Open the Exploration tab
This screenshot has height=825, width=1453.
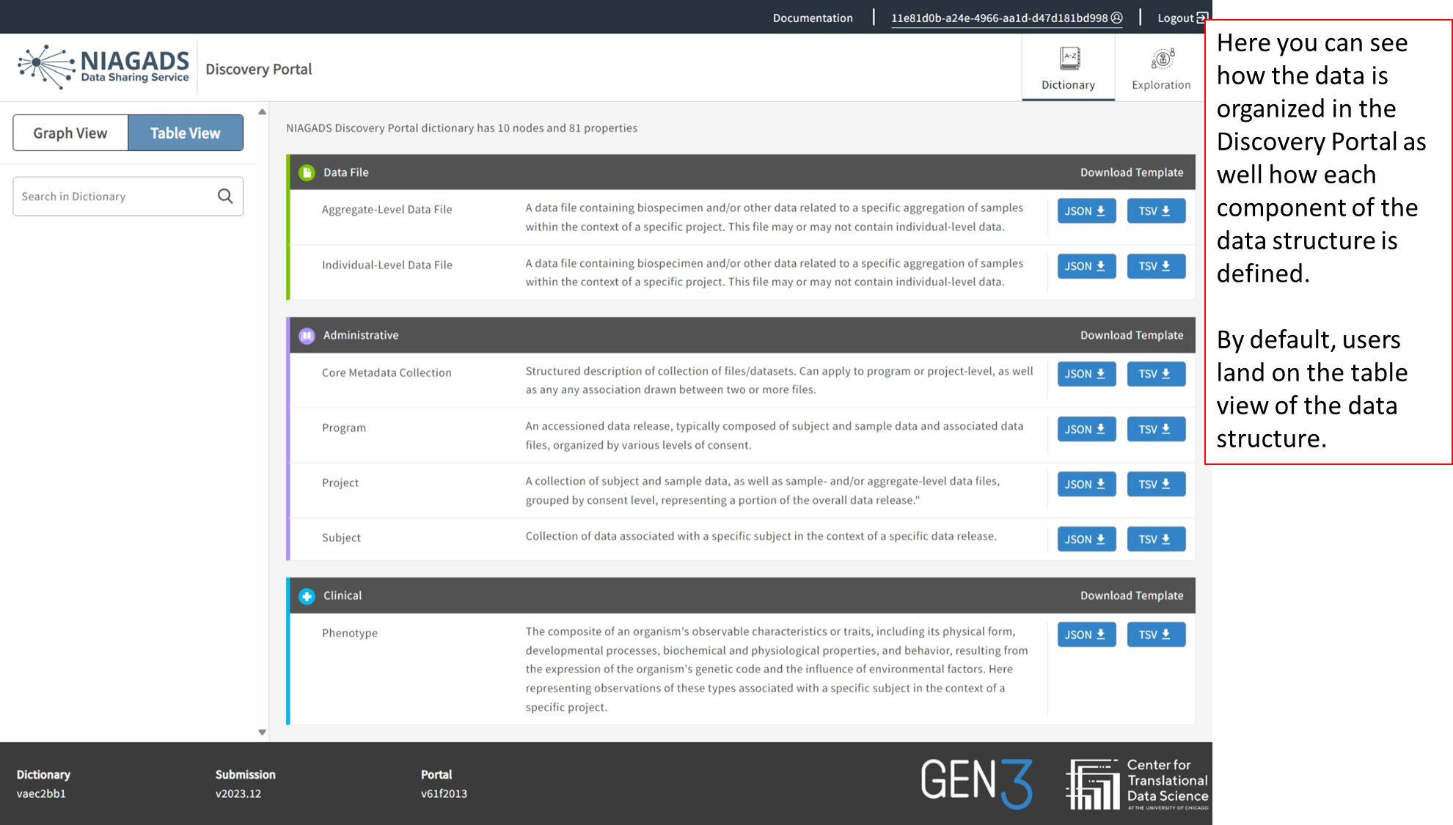pos(1161,68)
